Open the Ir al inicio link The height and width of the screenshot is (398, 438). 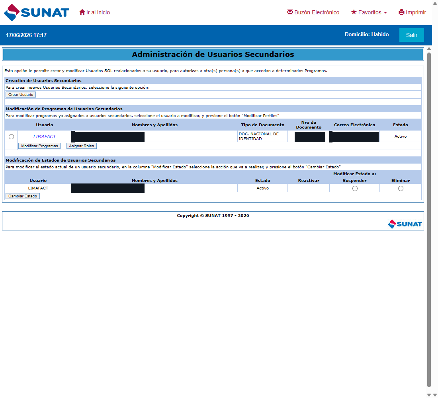pos(98,12)
